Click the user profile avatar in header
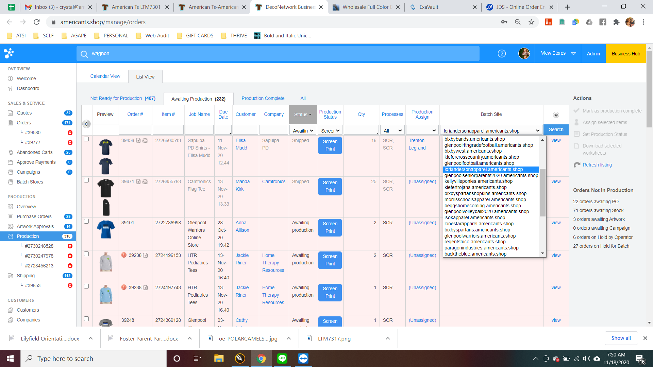Screen dimensions: 653x367 click(x=524, y=53)
